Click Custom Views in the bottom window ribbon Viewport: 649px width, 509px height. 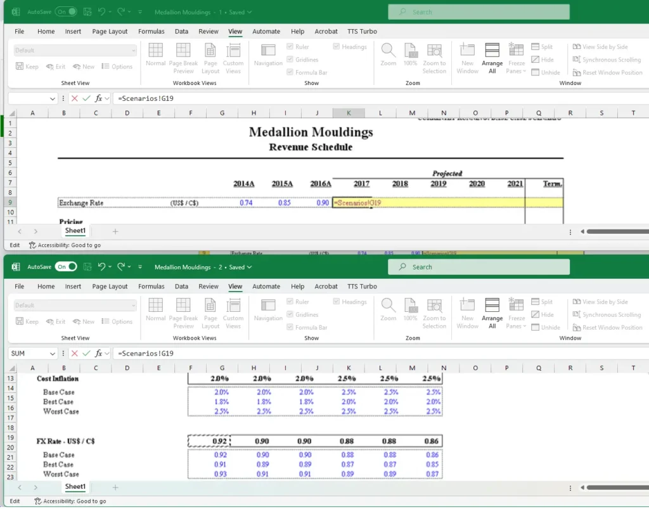click(x=233, y=313)
